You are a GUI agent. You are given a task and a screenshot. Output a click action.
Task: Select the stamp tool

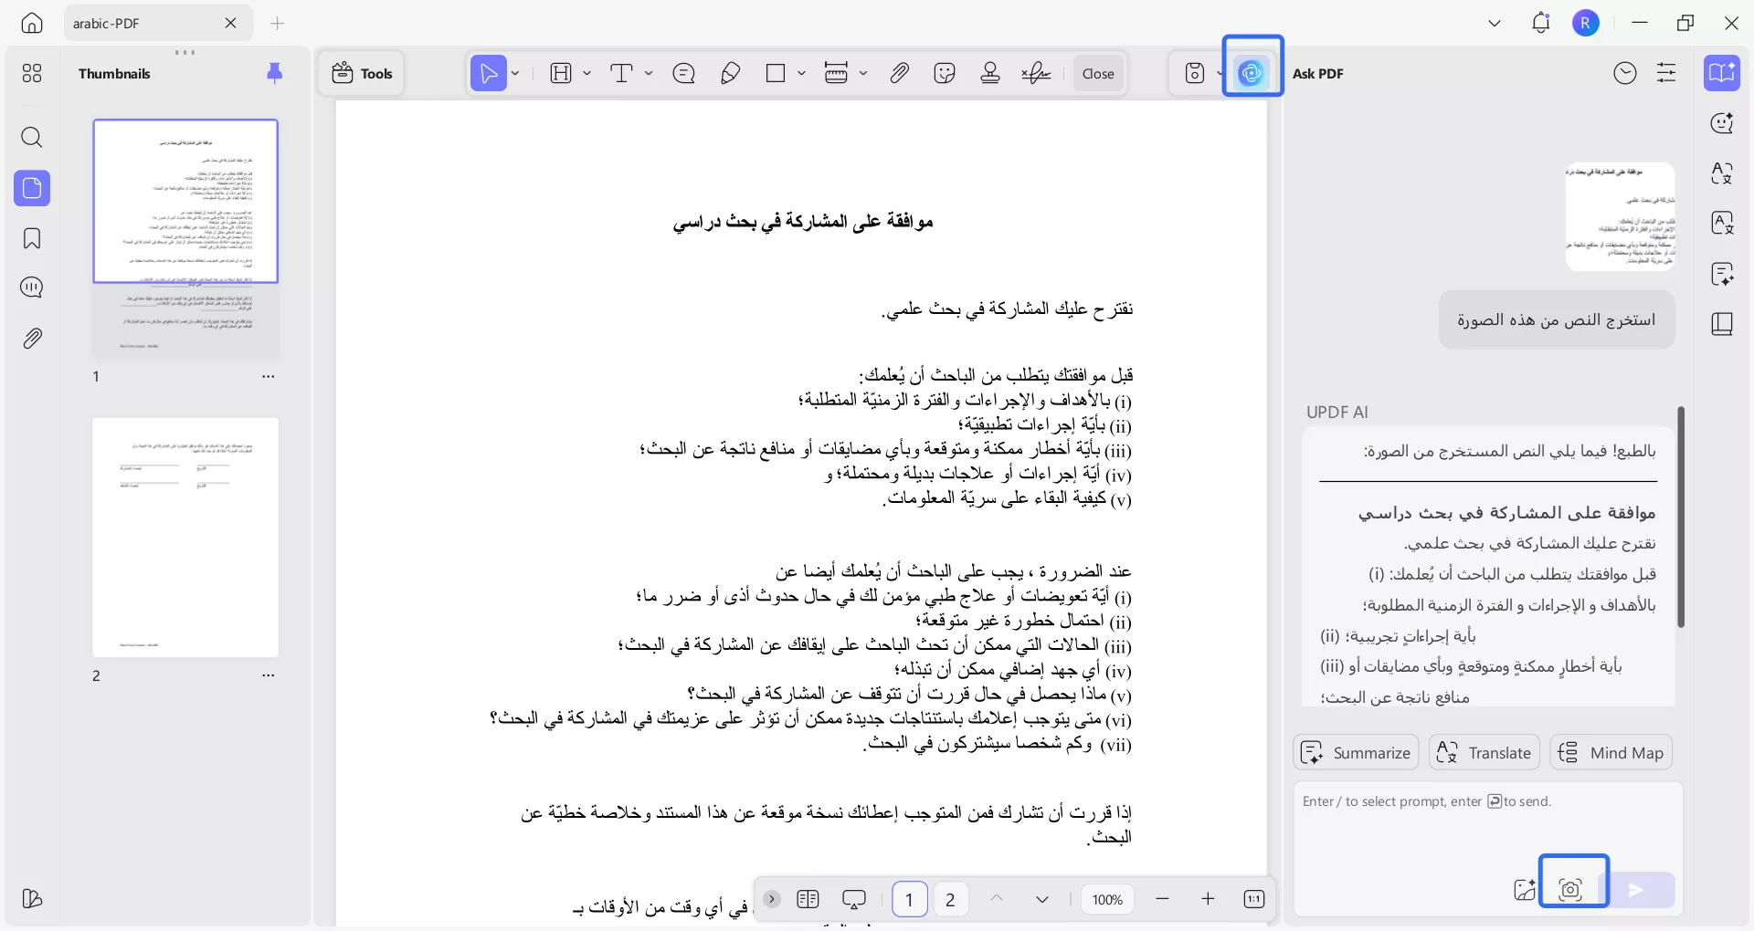pos(990,73)
